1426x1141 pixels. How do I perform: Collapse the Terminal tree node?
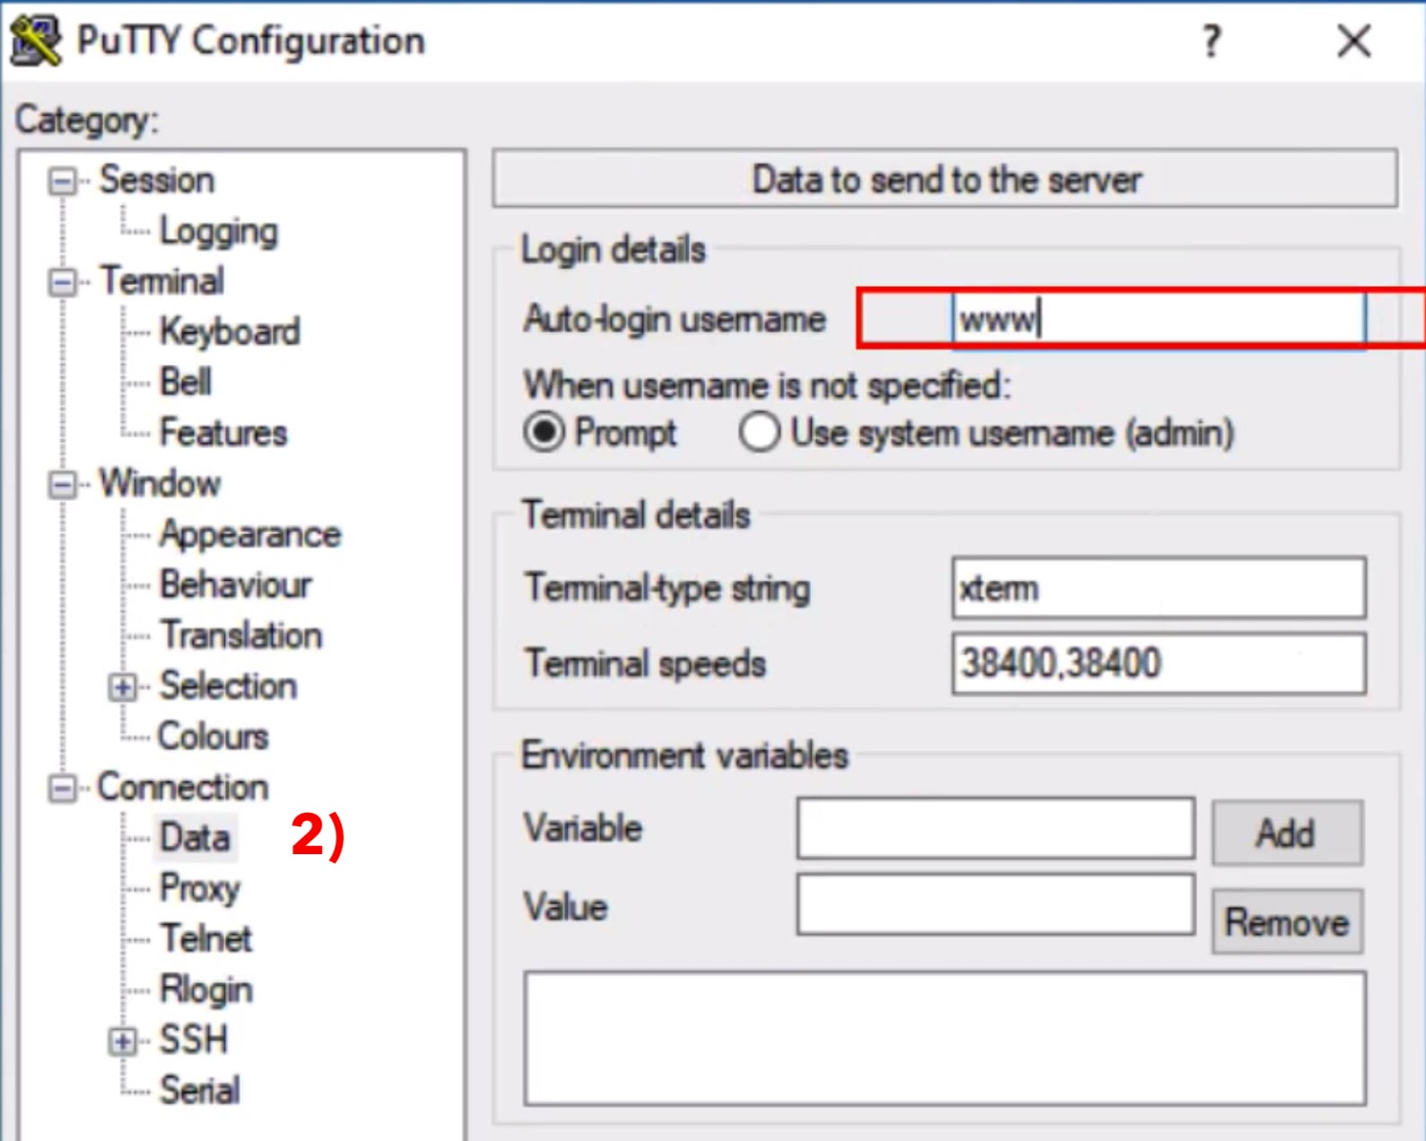pyautogui.click(x=62, y=282)
